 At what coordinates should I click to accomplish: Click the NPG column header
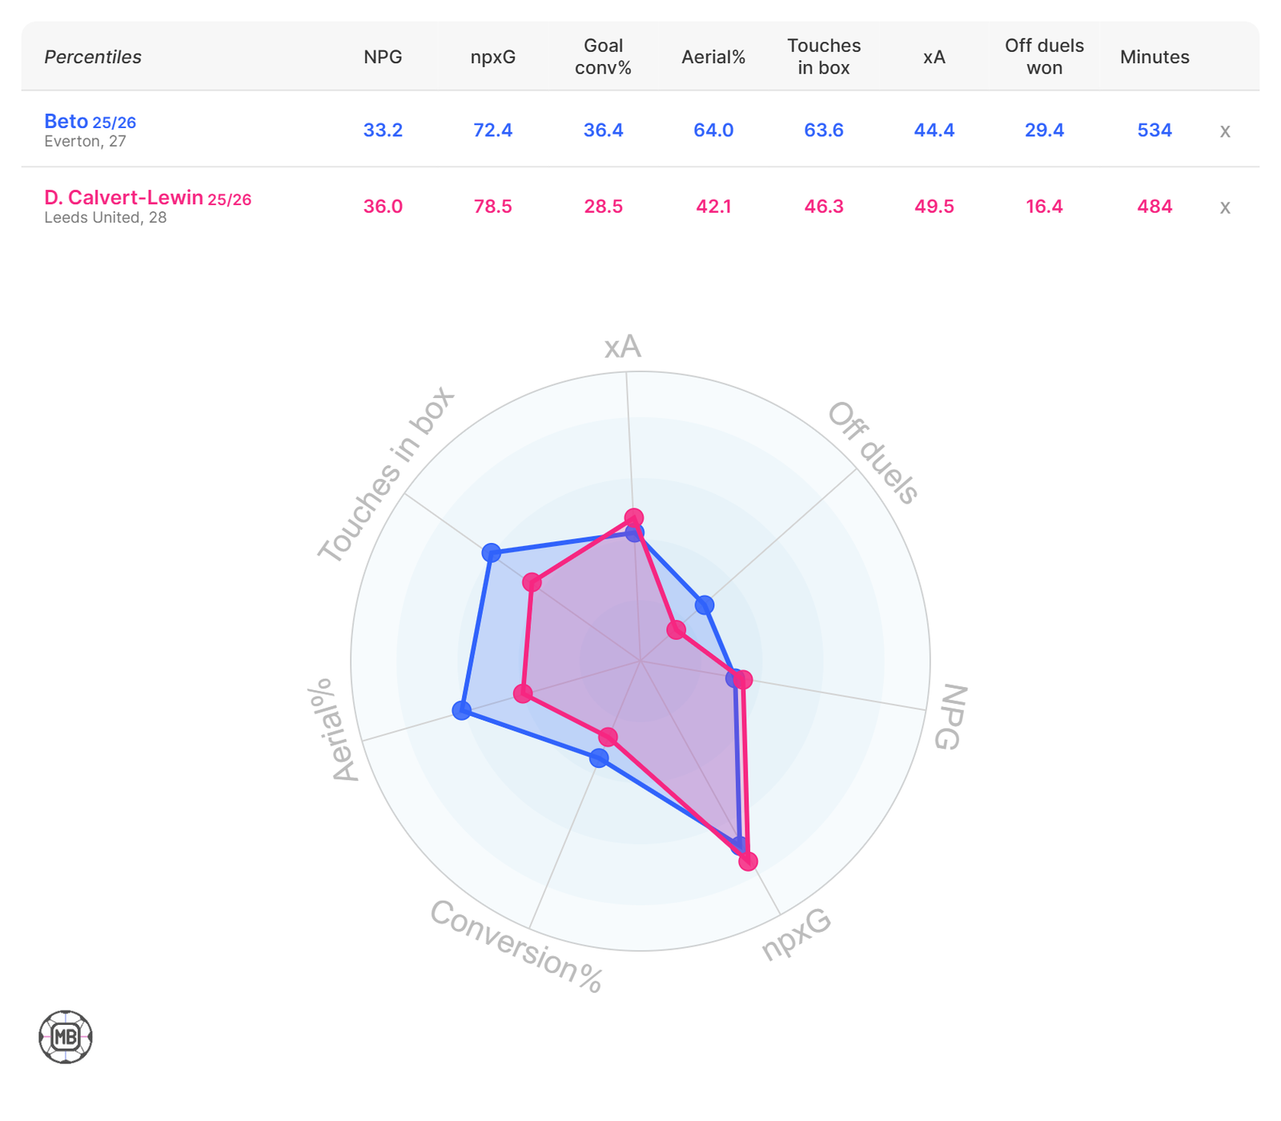coord(383,57)
